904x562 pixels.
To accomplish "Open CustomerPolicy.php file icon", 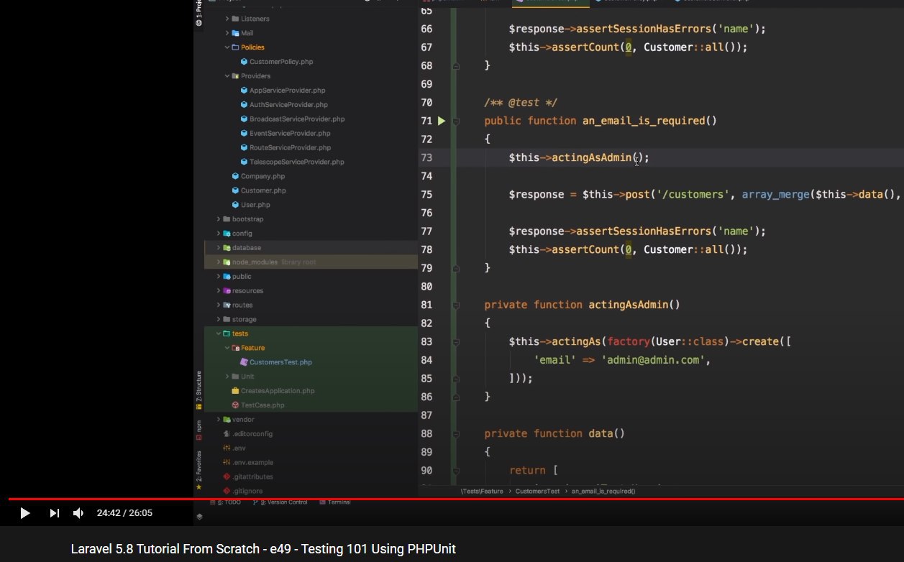I will 244,62.
